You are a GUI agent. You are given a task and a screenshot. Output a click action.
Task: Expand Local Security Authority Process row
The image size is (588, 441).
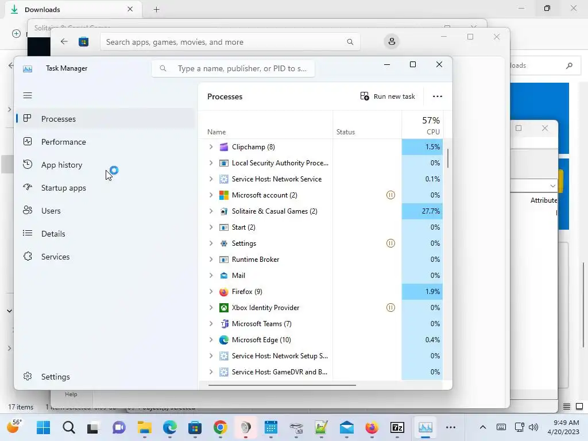coord(211,163)
